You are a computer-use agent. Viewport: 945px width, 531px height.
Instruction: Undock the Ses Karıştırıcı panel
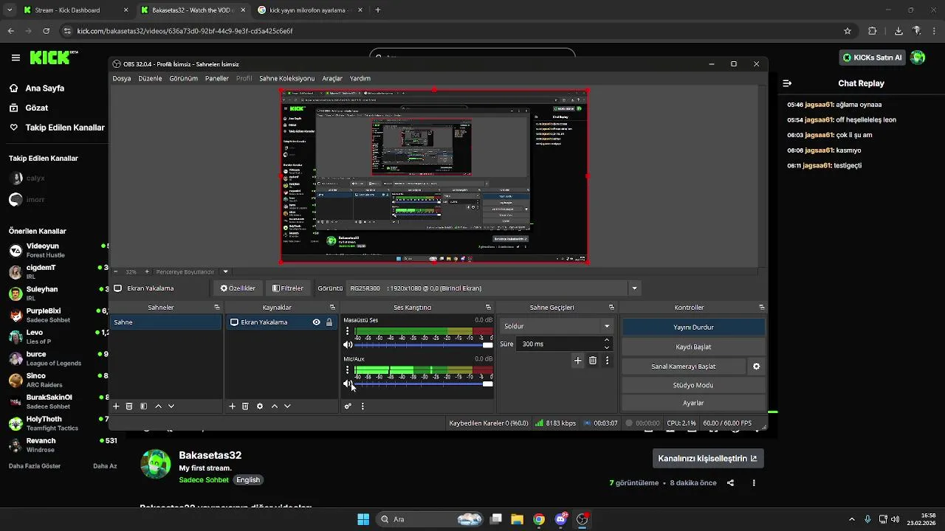pos(488,308)
